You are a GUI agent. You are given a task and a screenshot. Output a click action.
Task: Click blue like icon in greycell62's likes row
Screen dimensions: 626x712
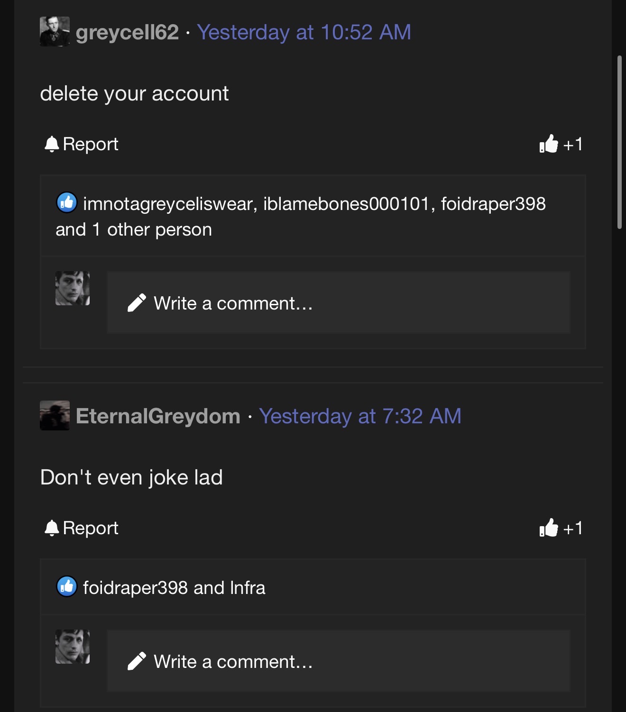(67, 202)
